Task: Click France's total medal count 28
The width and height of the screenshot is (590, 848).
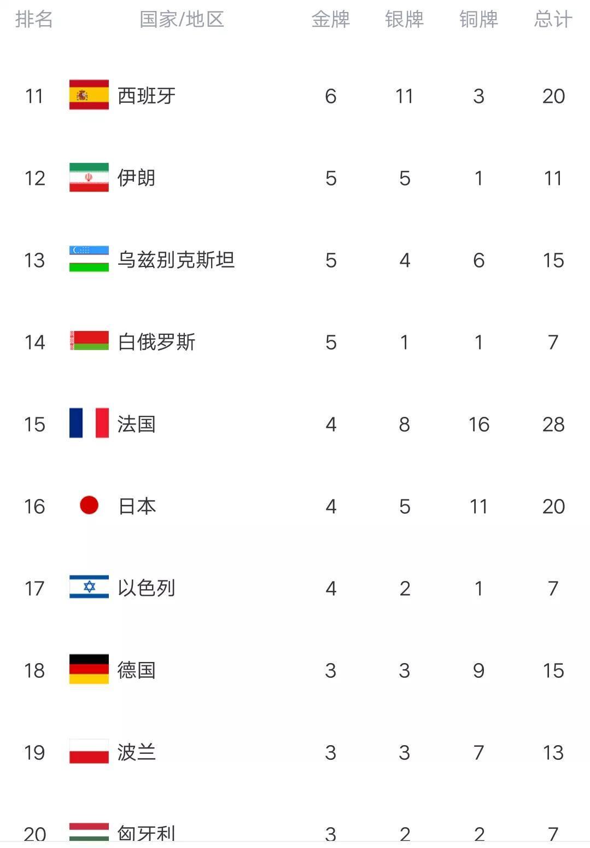Action: coord(553,424)
